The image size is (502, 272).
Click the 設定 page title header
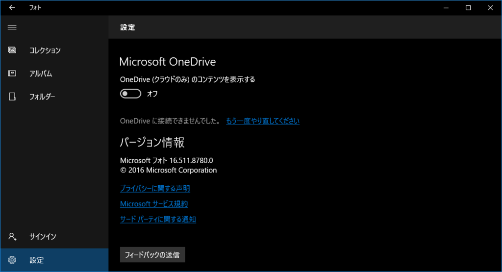[128, 27]
